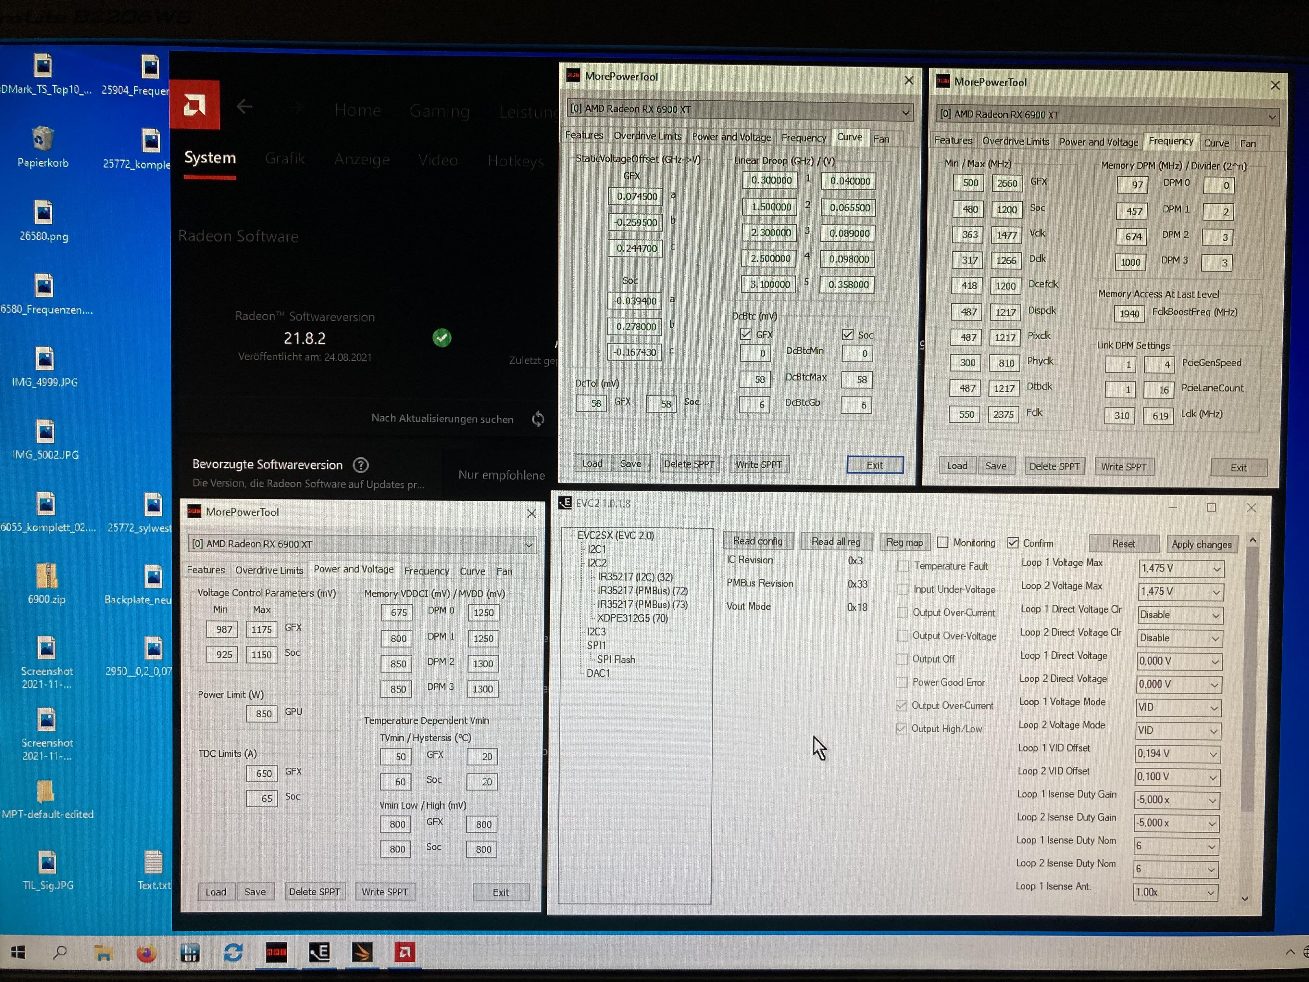Click the AMD Radeon Software taskbar icon
The height and width of the screenshot is (982, 1309).
click(x=405, y=952)
